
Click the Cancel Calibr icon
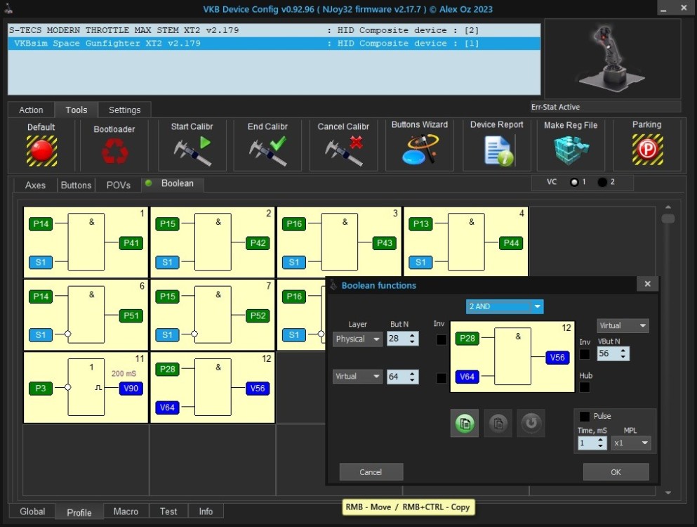click(x=343, y=150)
